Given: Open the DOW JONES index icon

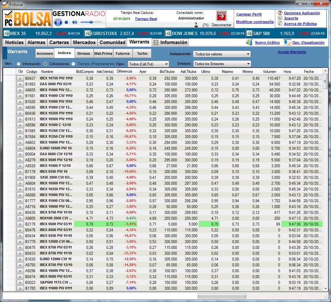Looking at the screenshot, I should point(169,33).
